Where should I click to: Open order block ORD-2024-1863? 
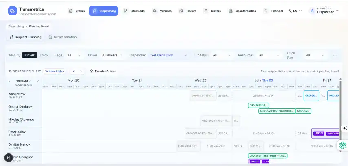[216, 121]
